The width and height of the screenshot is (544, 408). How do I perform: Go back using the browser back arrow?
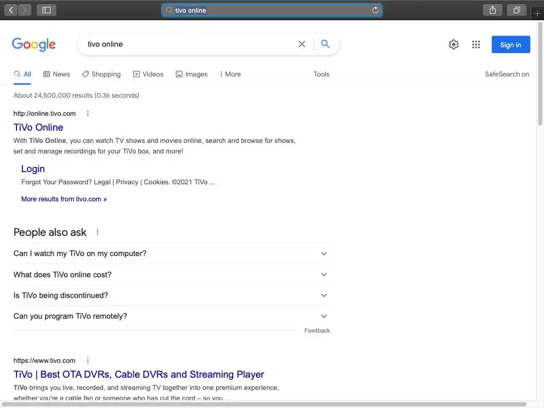click(x=11, y=10)
